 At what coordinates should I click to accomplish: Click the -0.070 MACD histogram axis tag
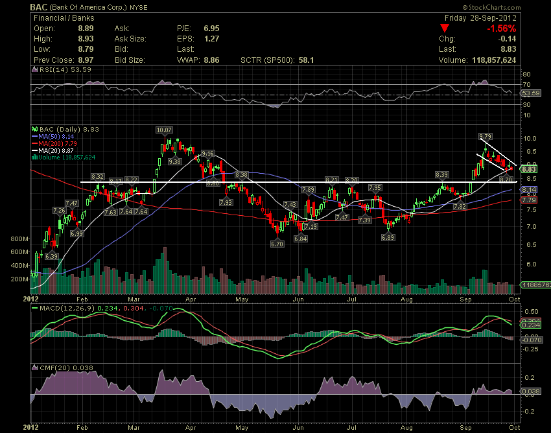[x=532, y=340]
